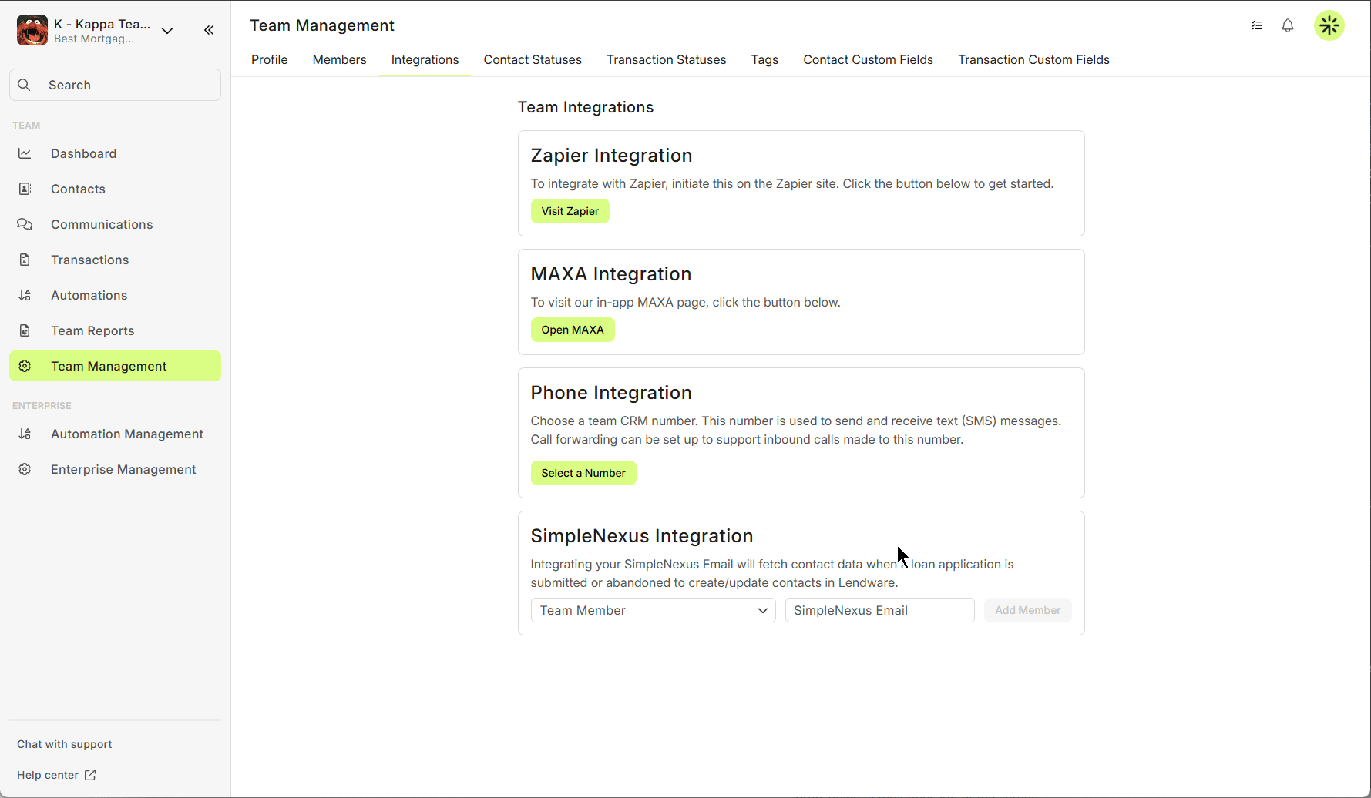This screenshot has height=798, width=1371.
Task: Click the Open MAXA button
Action: (572, 330)
